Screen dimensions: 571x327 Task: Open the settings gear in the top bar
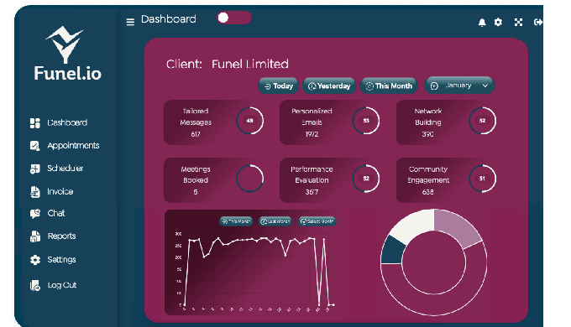(x=498, y=22)
